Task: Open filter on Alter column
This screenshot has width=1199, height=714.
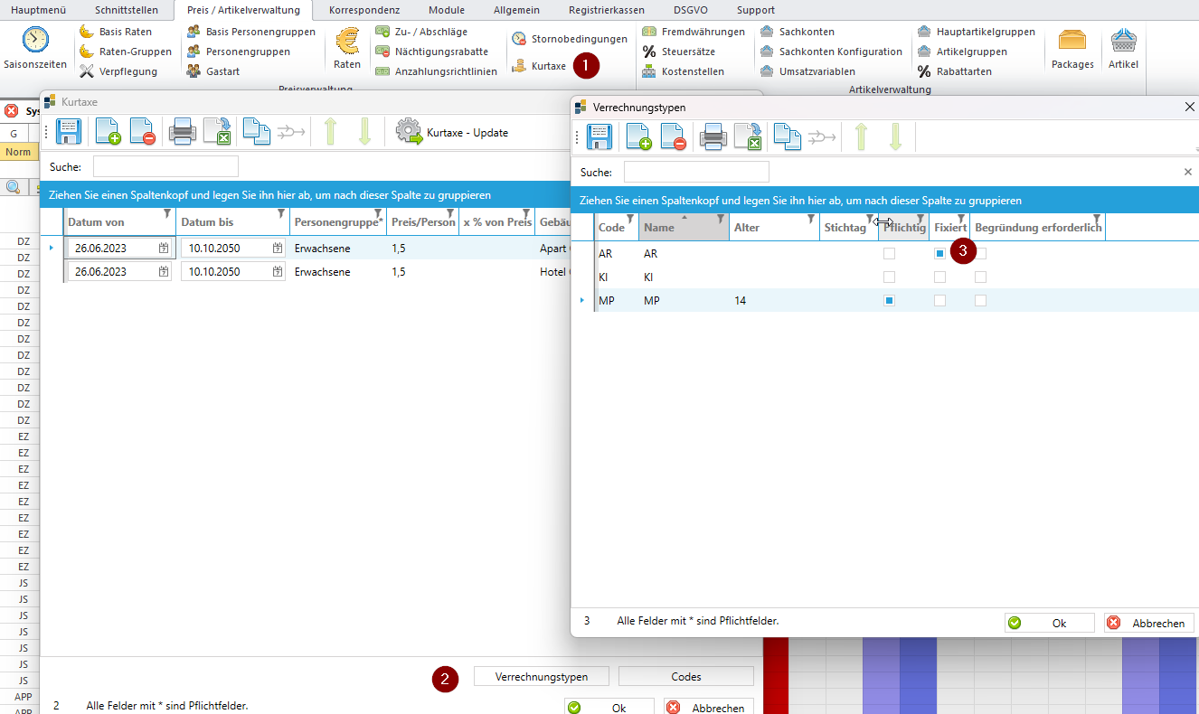Action: point(811,220)
